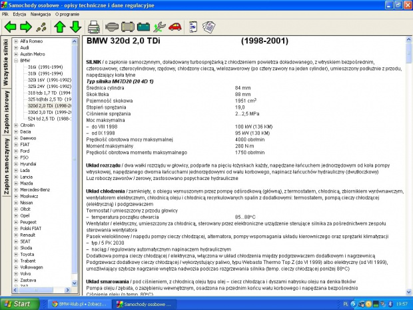Click tree panel scroll-up arrow

point(75,41)
